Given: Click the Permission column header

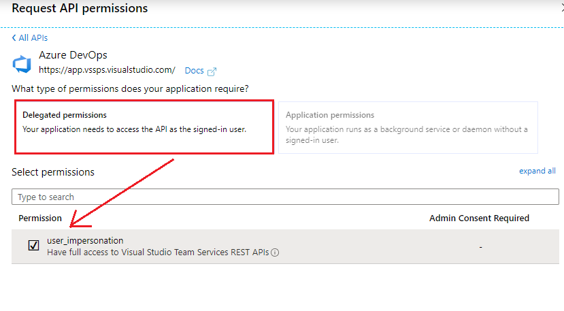Looking at the screenshot, I should 40,218.
